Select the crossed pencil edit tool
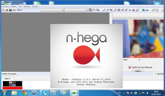The width and height of the screenshot is (165, 96). [119, 10]
